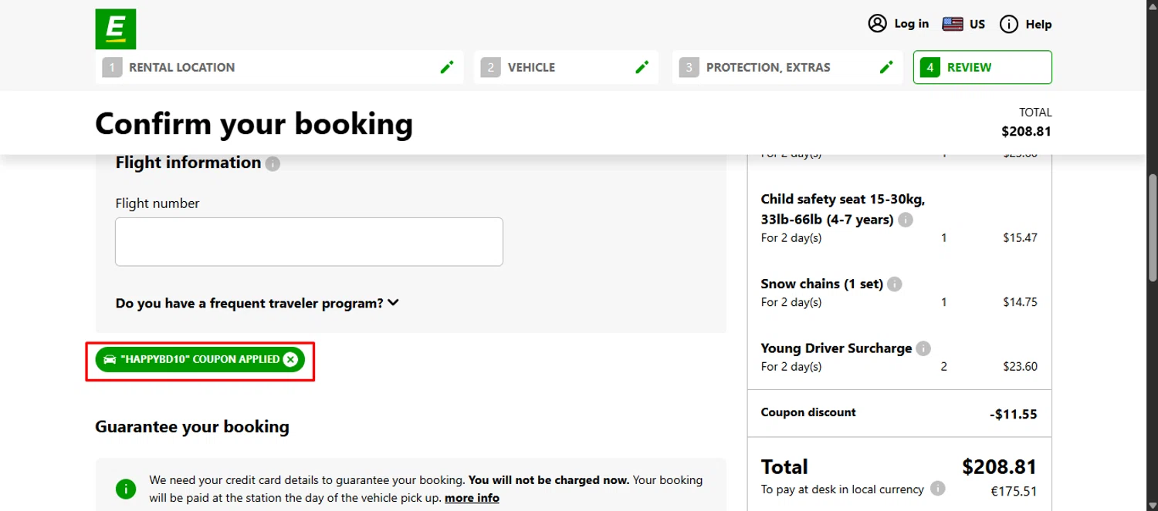
Task: Edit Protection, Extras step pencil icon
Action: 886,67
